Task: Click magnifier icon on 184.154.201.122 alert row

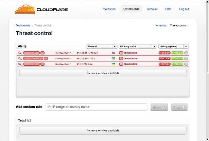Action: point(20,53)
